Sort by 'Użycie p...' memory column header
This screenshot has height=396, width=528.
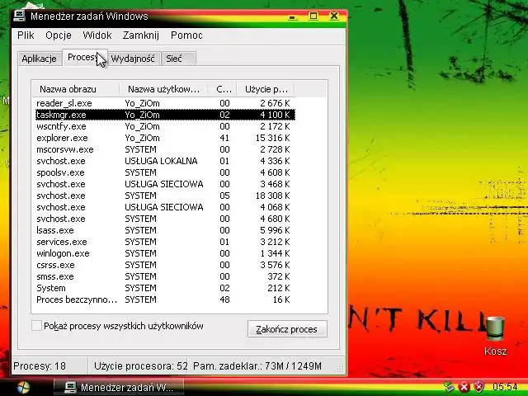pos(266,89)
